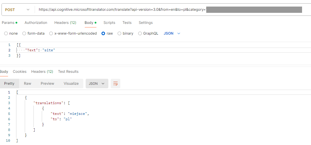Select the none body type
The width and height of the screenshot is (311, 145).
11,33
